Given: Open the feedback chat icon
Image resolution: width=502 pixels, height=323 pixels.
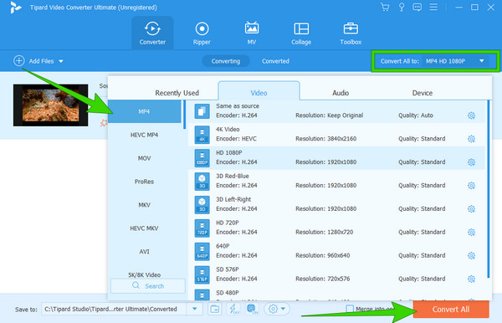Looking at the screenshot, I should 417,7.
